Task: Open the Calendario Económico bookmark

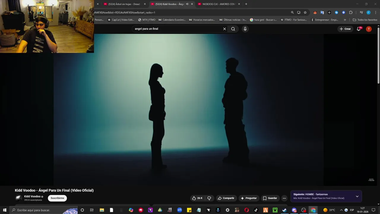Action: (x=172, y=20)
